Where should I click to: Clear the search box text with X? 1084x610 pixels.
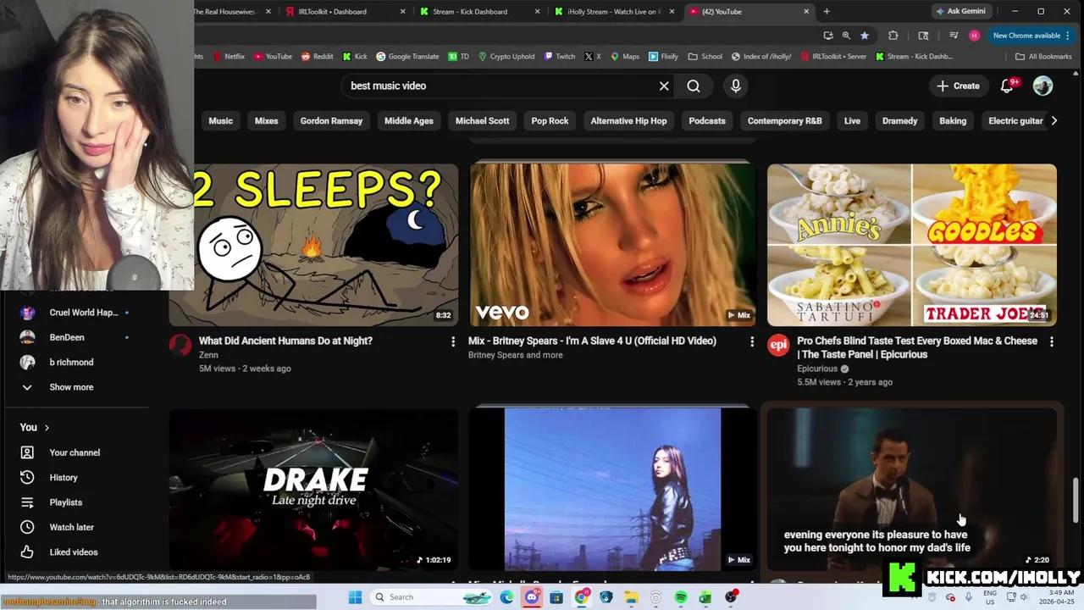(664, 86)
